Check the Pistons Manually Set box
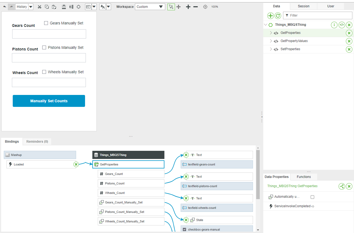 [x=44, y=47]
